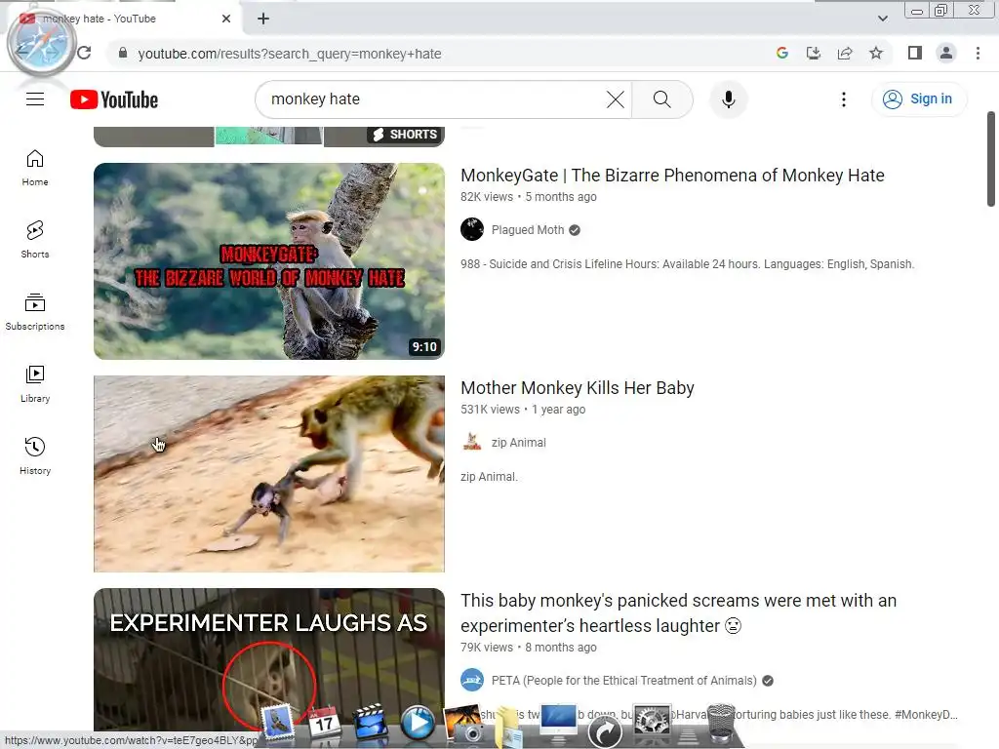Open the Mail stamp icon in the dock
This screenshot has width=999, height=749.
(x=278, y=723)
